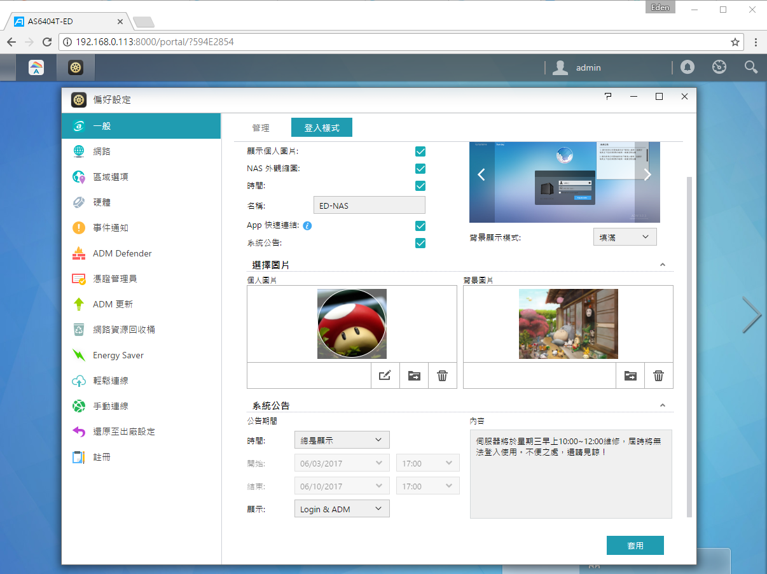Screen dimensions: 767x574
Task: Uncheck the 顯示個人圖片 checkbox
Action: [x=420, y=151]
